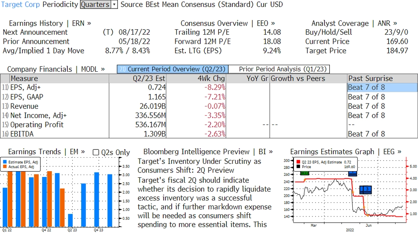Toggle the Q2s Only checkbox
Image resolution: width=418 pixels, height=234 pixels.
click(96, 152)
